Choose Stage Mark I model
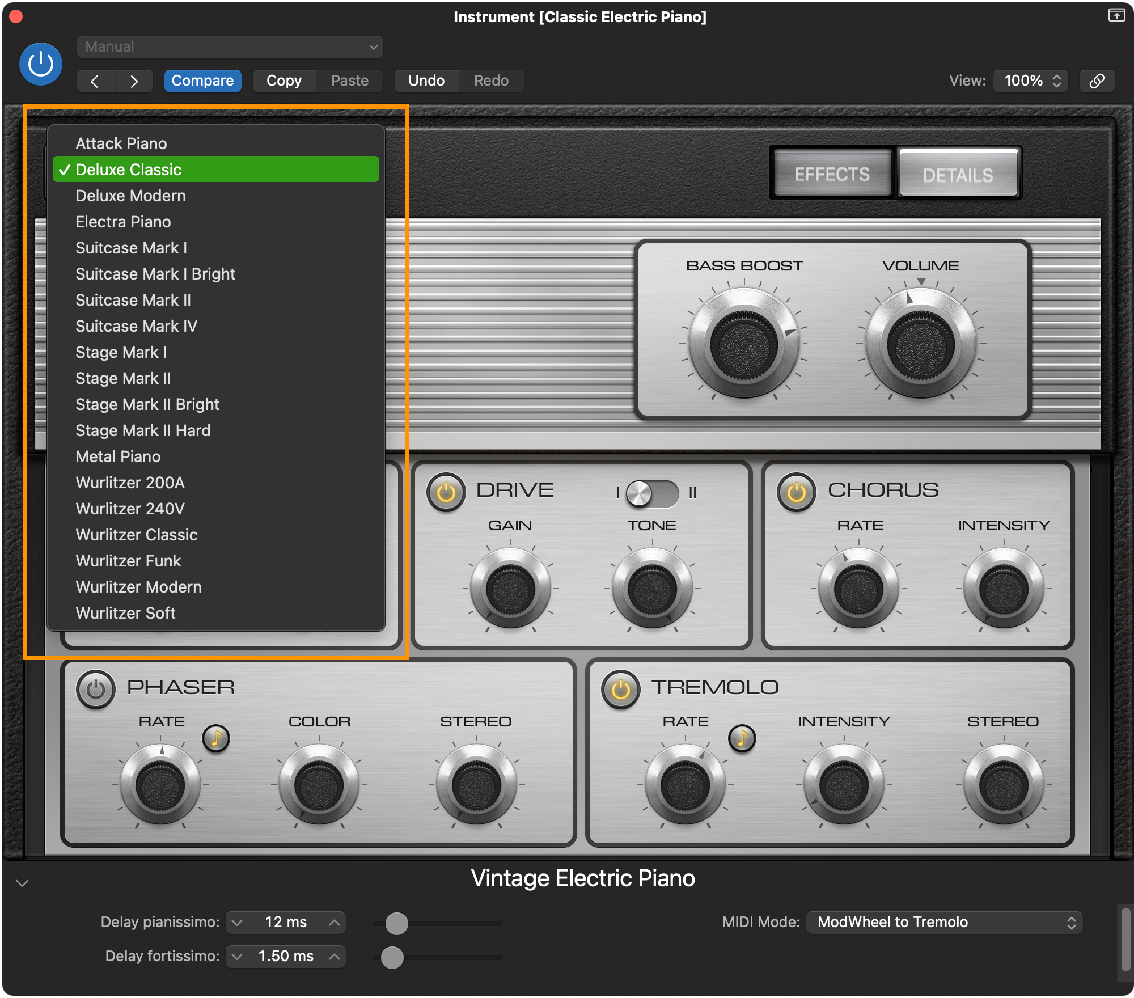This screenshot has height=998, width=1134. click(216, 352)
